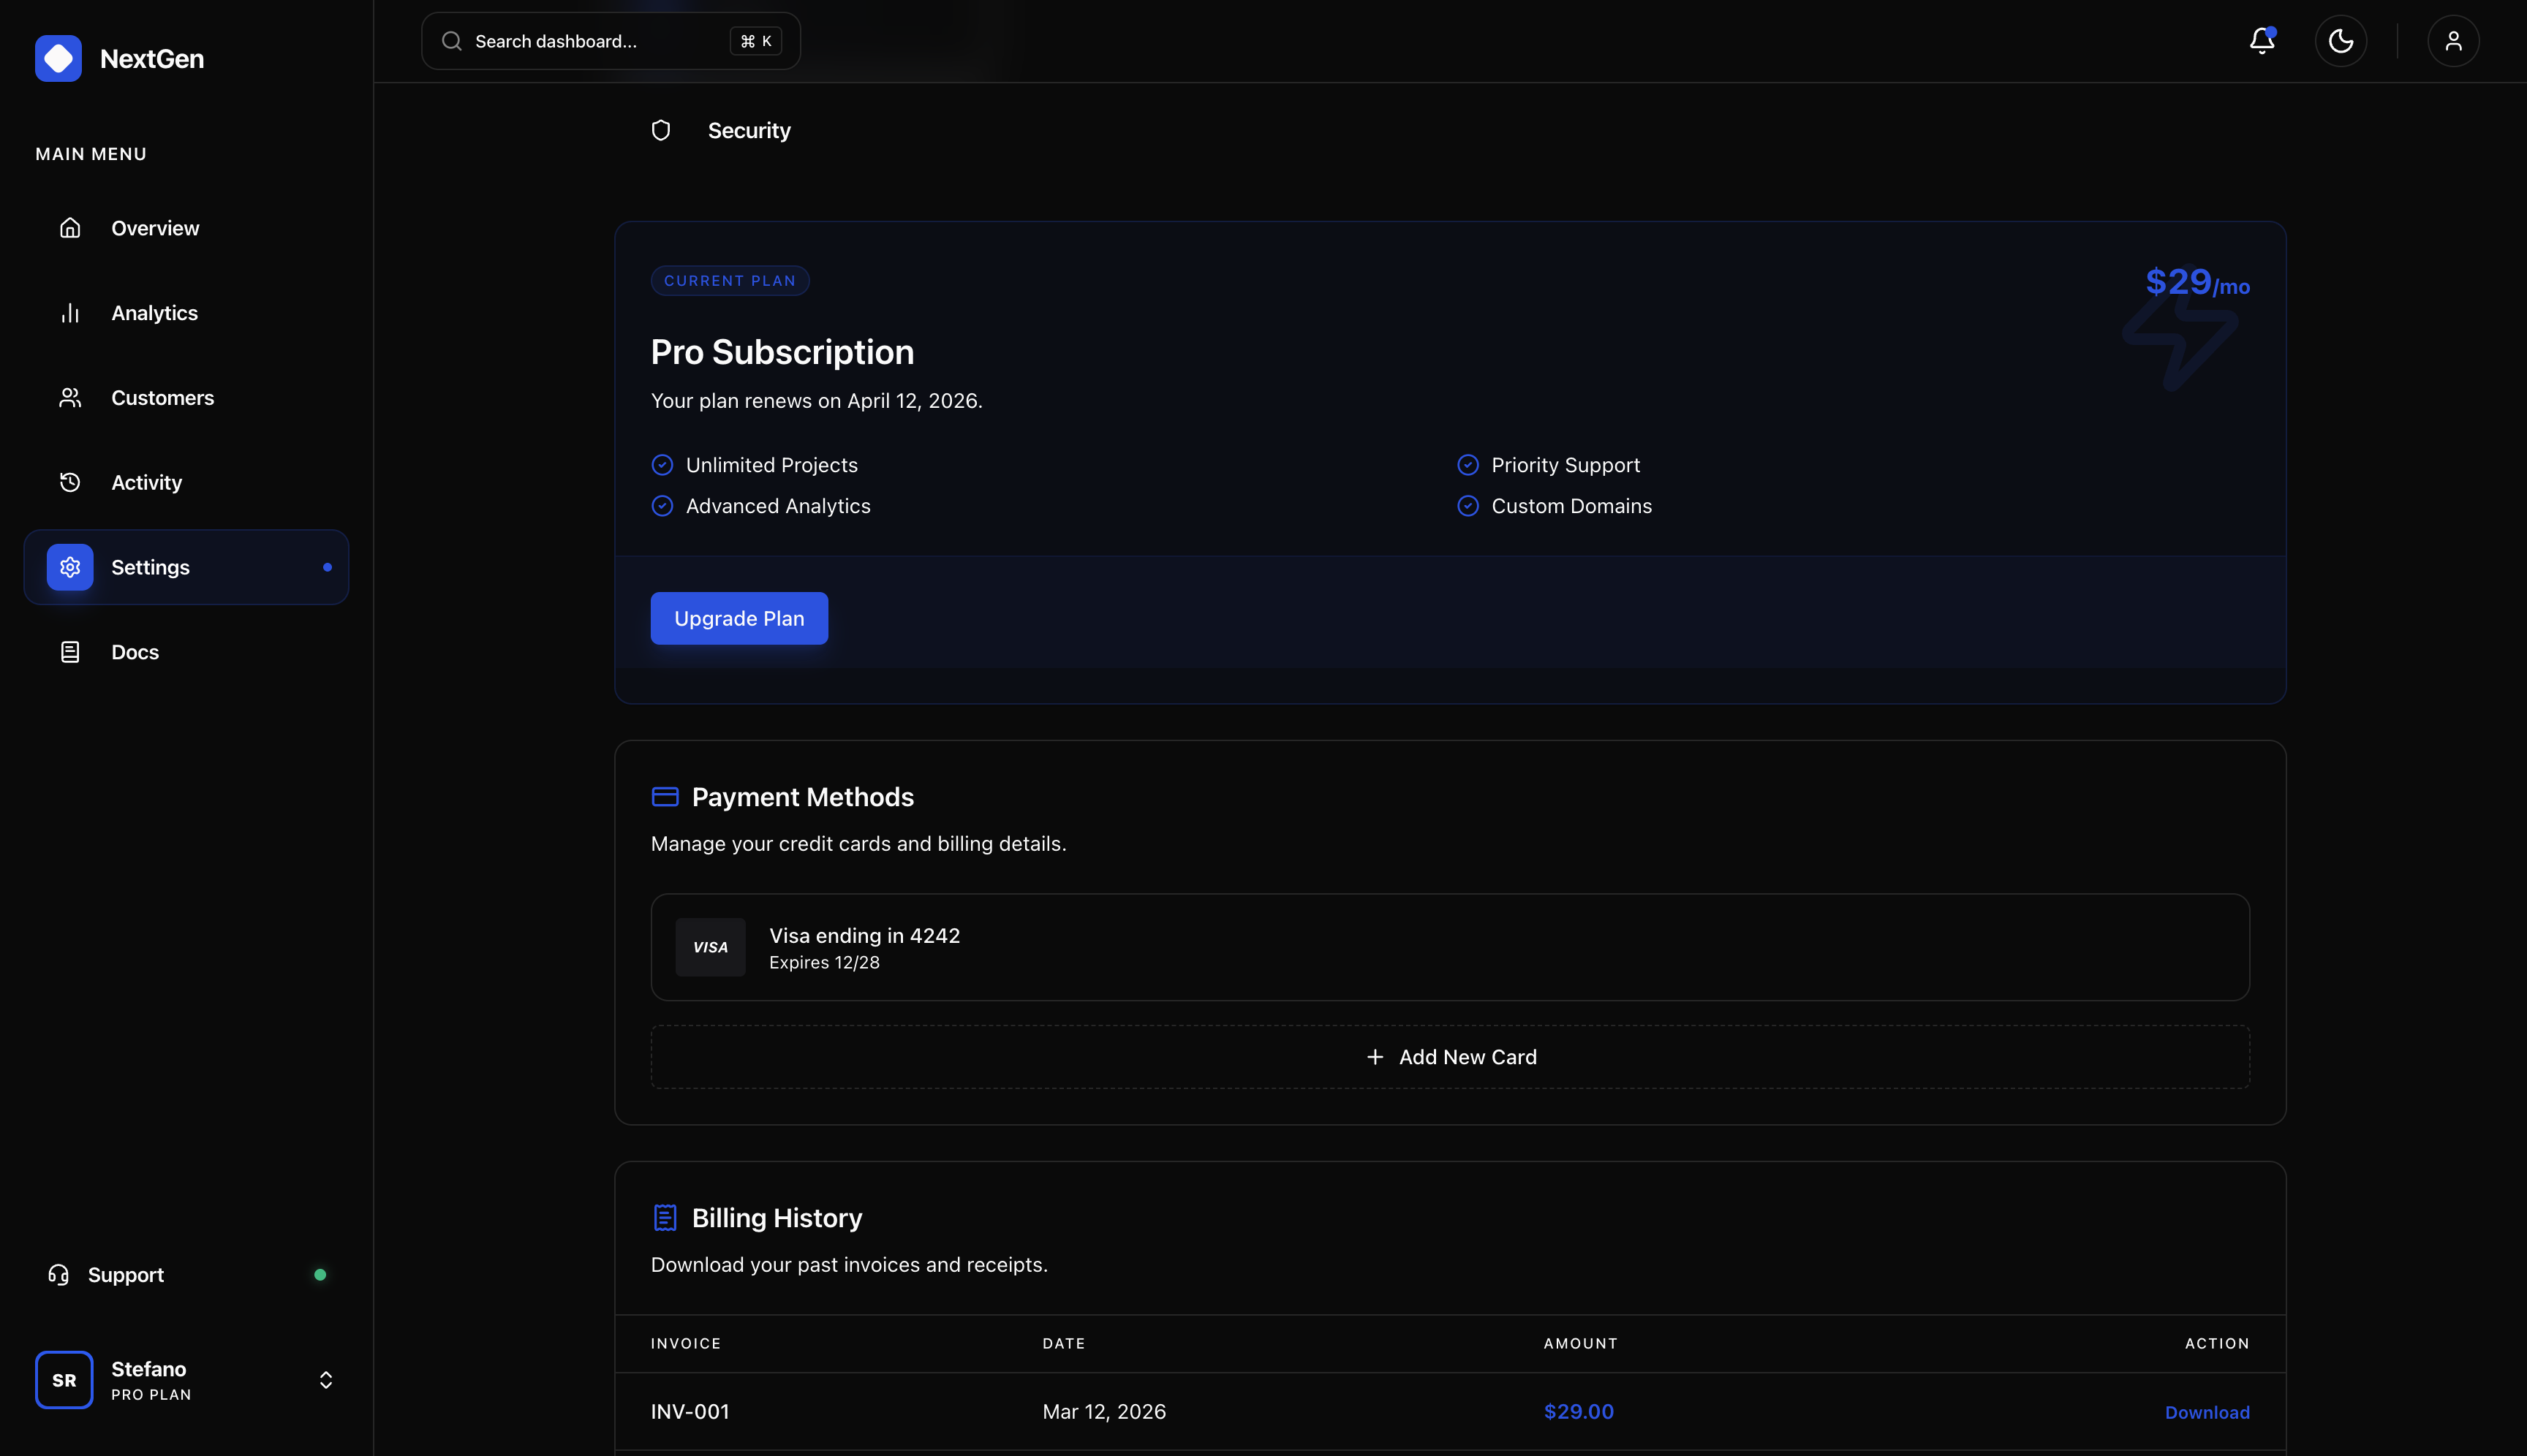Open the Docs section icon
2527x1456 pixels.
point(70,651)
